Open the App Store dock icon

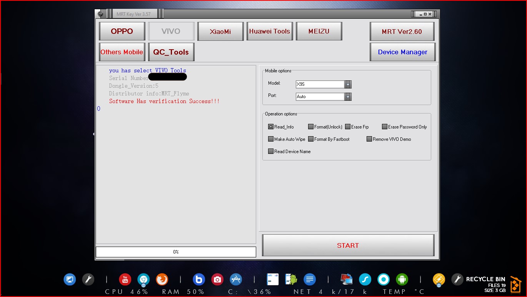pyautogui.click(x=236, y=279)
